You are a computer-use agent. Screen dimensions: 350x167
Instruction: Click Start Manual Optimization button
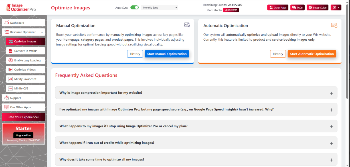click(x=167, y=54)
